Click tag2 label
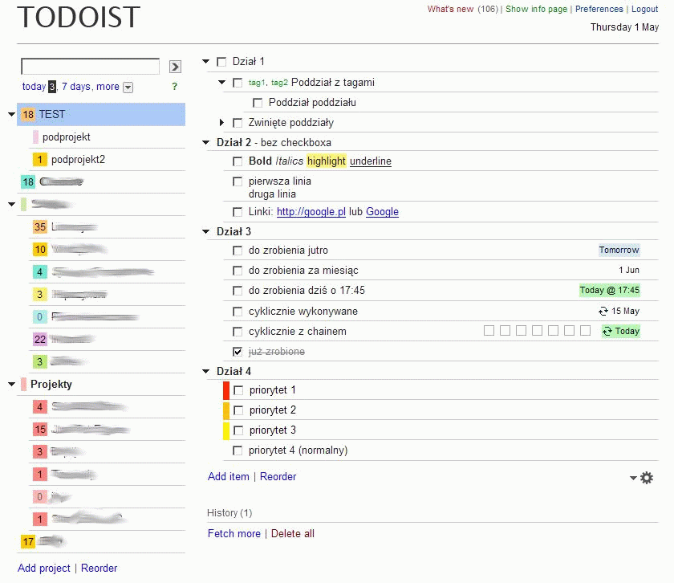Image resolution: width=674 pixels, height=583 pixels. (279, 83)
